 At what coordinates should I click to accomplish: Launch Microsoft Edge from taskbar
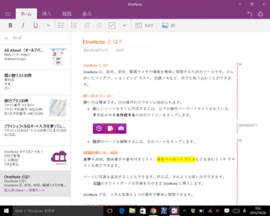coord(122,211)
